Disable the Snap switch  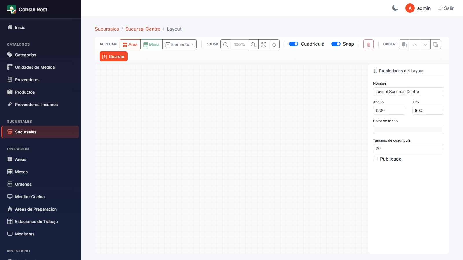coord(336,44)
